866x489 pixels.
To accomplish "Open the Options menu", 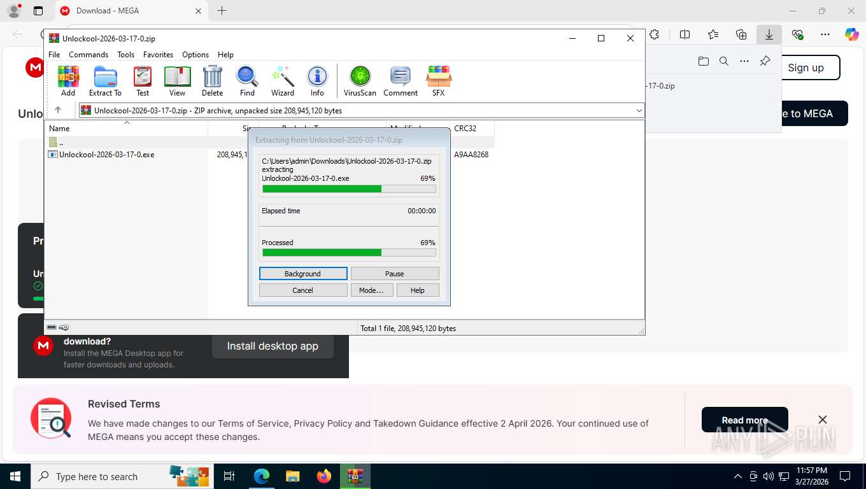I will point(195,55).
